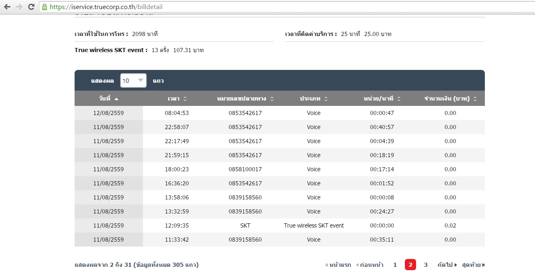Select destination number 0858100017
Screen dimensions: 535x278
click(x=245, y=169)
